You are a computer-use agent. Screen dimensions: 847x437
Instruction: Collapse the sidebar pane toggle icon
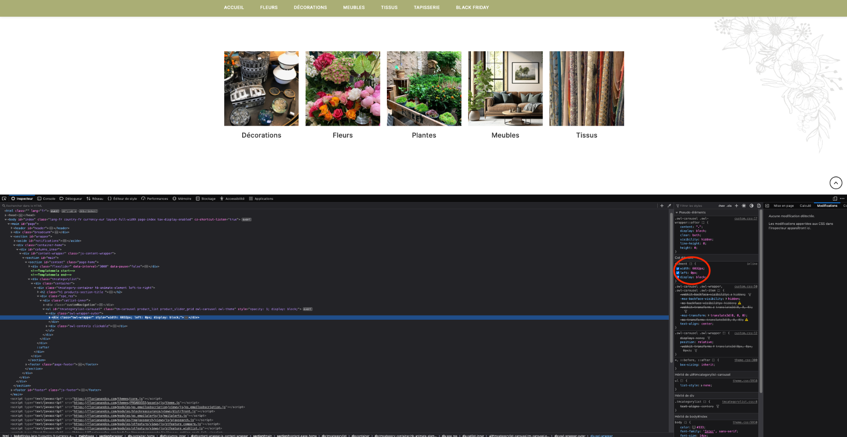tap(767, 205)
